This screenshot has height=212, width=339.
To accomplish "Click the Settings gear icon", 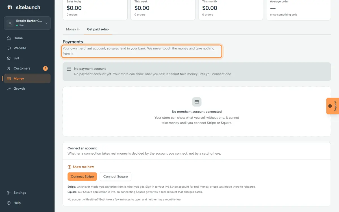I will (x=9, y=193).
